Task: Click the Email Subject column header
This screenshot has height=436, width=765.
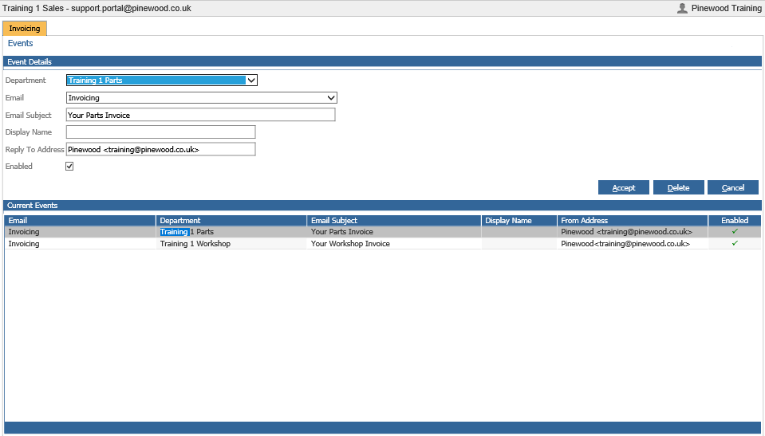Action: (x=394, y=221)
